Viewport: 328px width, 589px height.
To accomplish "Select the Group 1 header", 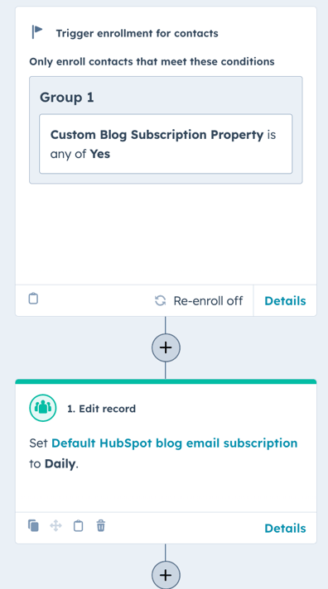I will point(67,98).
